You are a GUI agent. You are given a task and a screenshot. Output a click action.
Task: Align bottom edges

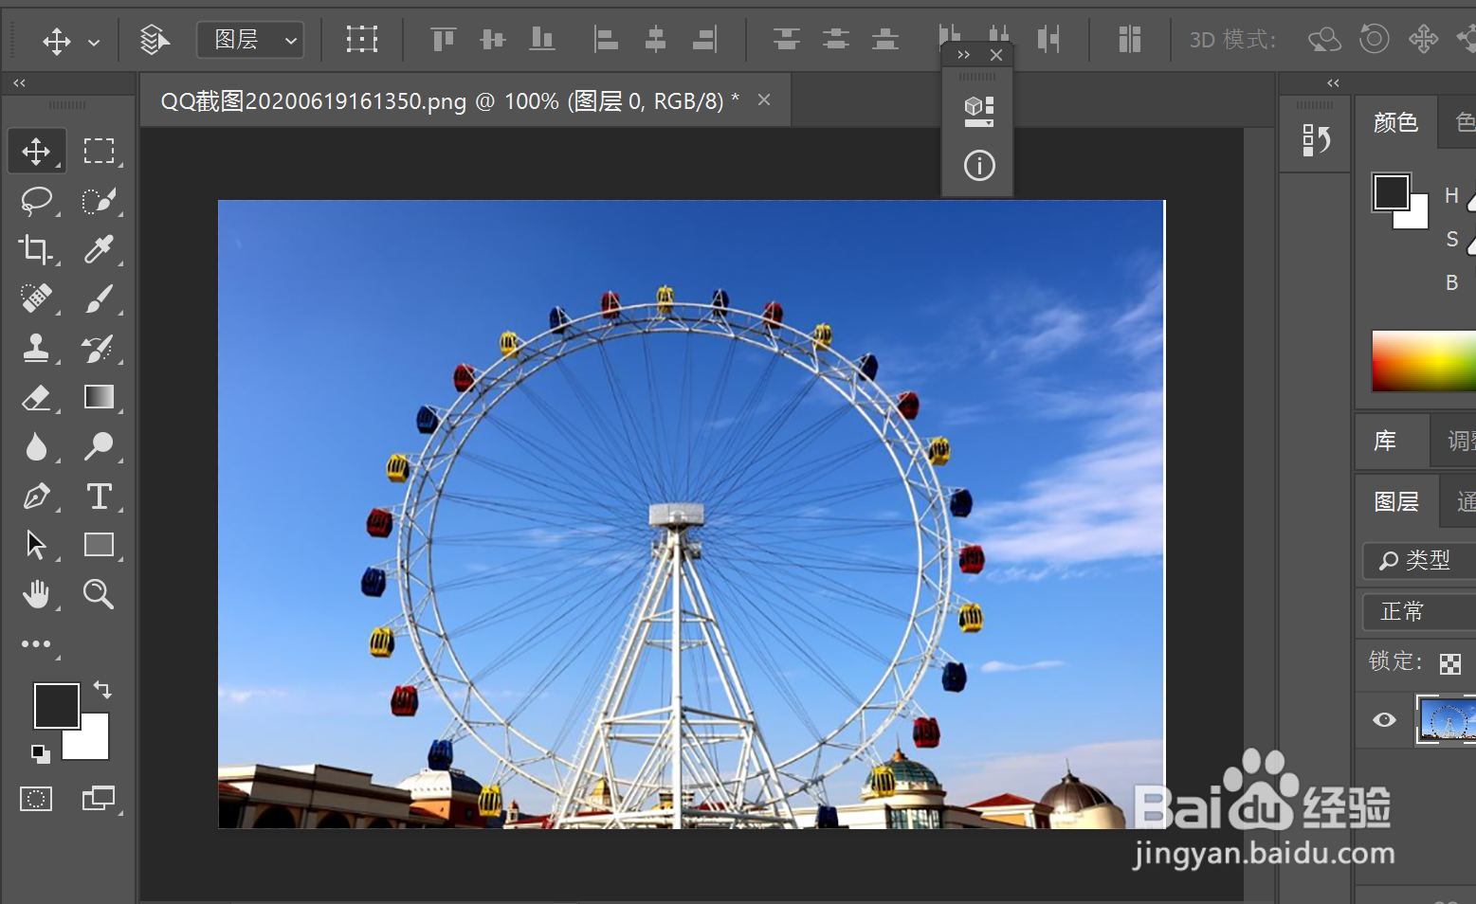[541, 40]
